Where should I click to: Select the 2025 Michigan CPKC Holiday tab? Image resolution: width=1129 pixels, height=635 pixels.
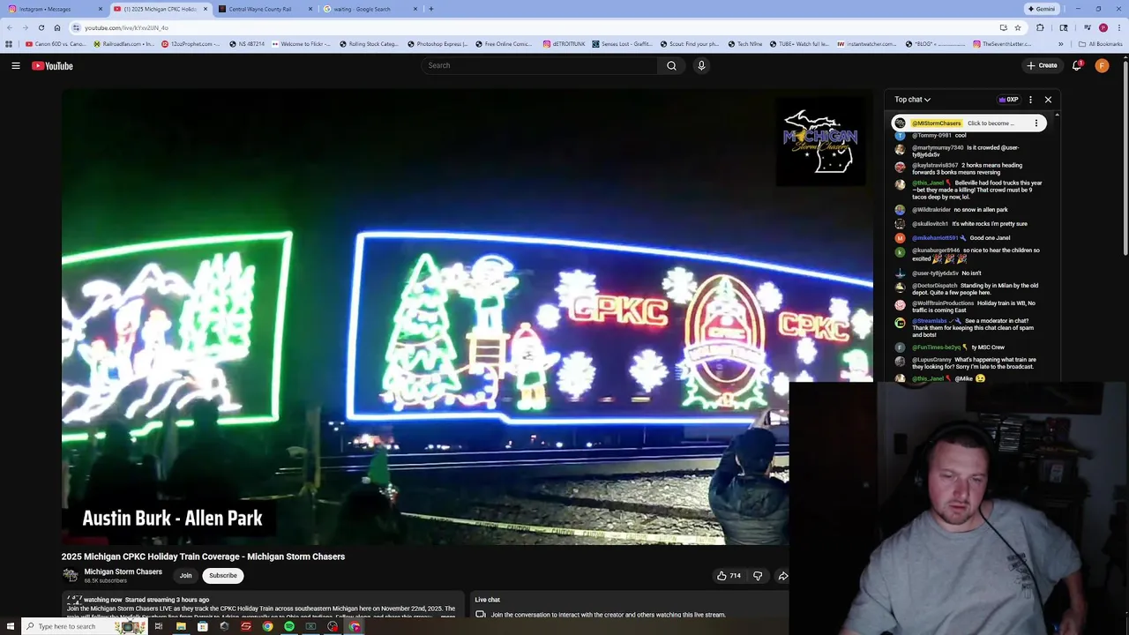pos(159,9)
